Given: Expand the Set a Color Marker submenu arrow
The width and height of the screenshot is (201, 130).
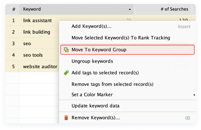Looking at the screenshot, I should click(x=194, y=95).
